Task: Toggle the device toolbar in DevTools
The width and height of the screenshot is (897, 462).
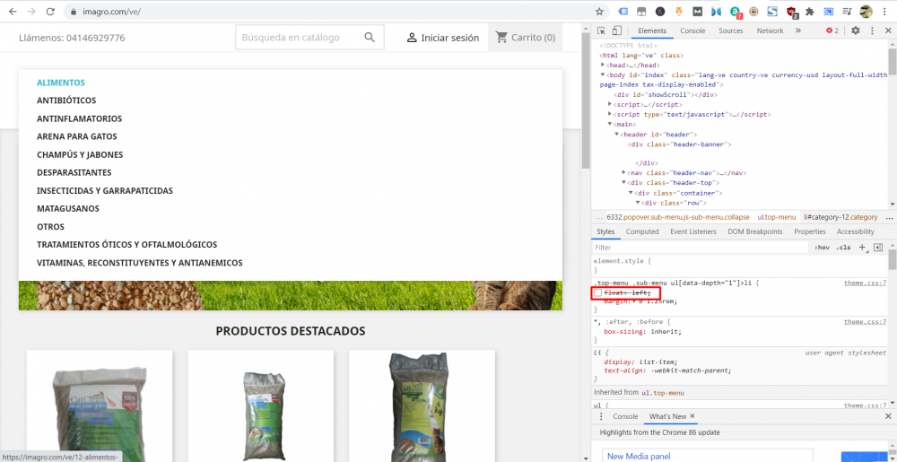Action: tap(616, 31)
